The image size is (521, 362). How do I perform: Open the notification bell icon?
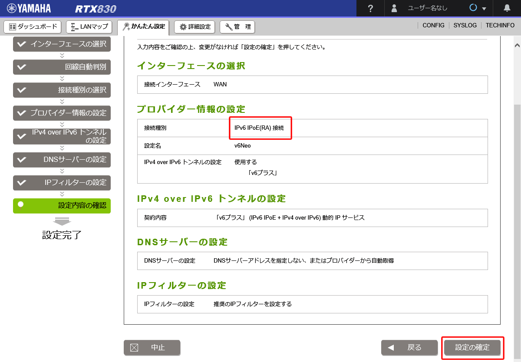click(x=507, y=8)
